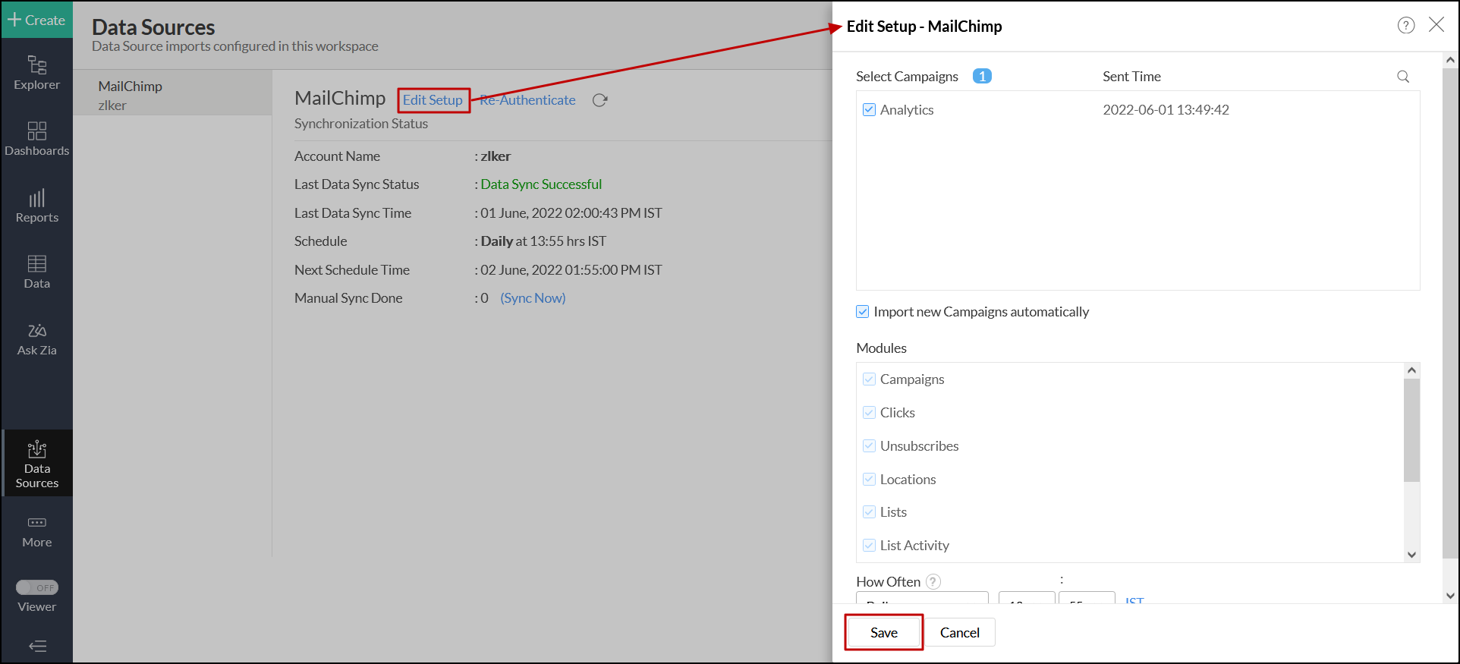The image size is (1460, 664).
Task: Uncheck the Analytics campaign checkbox
Action: pos(870,110)
